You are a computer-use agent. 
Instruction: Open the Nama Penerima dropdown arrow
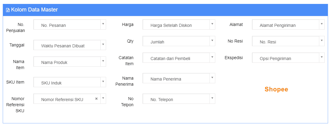pos(212,78)
